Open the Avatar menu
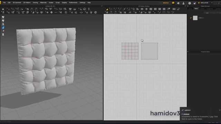The image size is (221, 124). point(51,3)
